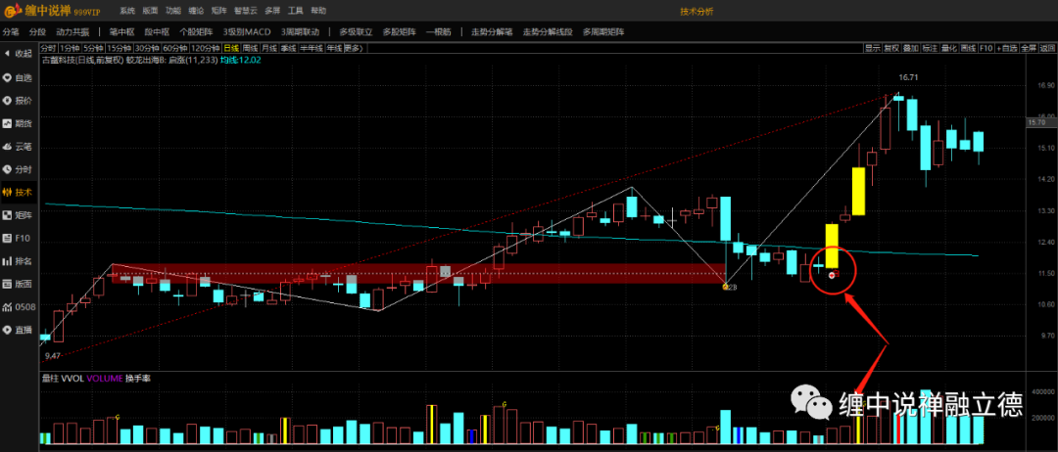
Task: Open the 矩阵 matrix sidebar item
Action: pos(19,215)
